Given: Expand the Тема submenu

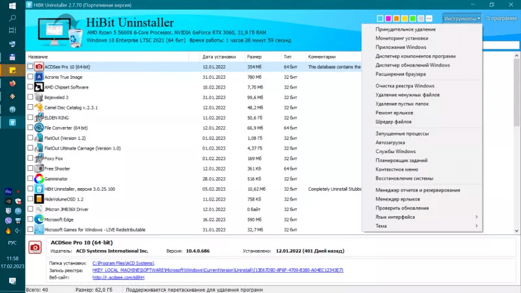Looking at the screenshot, I should (x=422, y=226).
